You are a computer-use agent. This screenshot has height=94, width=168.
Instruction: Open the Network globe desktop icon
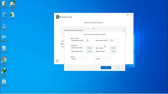pyautogui.click(x=4, y=16)
